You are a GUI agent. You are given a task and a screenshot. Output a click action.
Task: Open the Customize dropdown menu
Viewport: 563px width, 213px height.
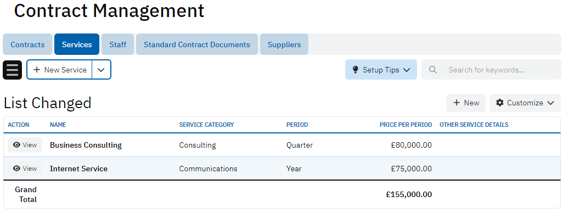tap(525, 103)
